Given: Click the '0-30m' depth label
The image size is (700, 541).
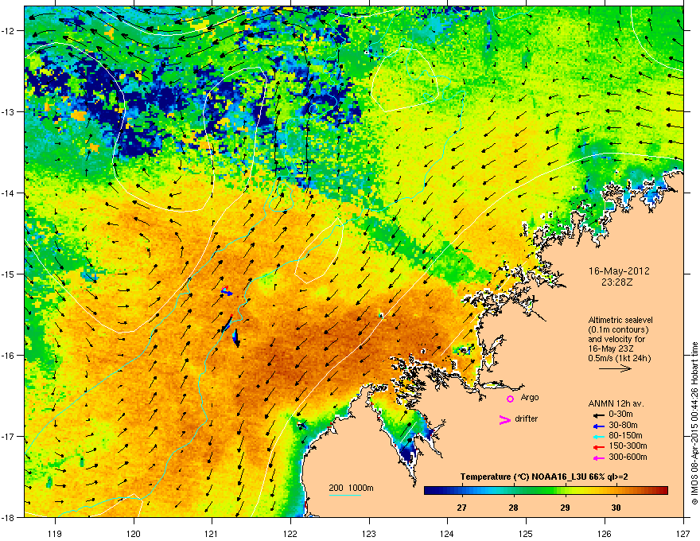Looking at the screenshot, I should click(x=620, y=415).
